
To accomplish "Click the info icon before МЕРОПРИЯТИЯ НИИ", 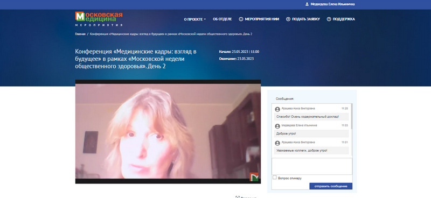I will pyautogui.click(x=241, y=19).
